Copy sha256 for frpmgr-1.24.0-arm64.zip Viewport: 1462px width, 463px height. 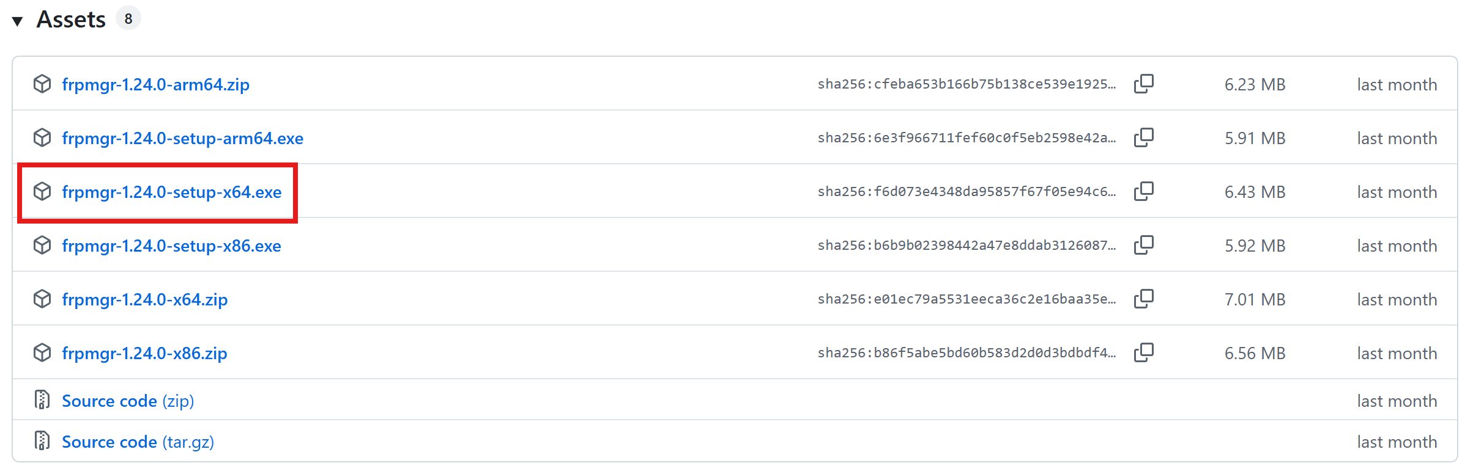(1143, 84)
